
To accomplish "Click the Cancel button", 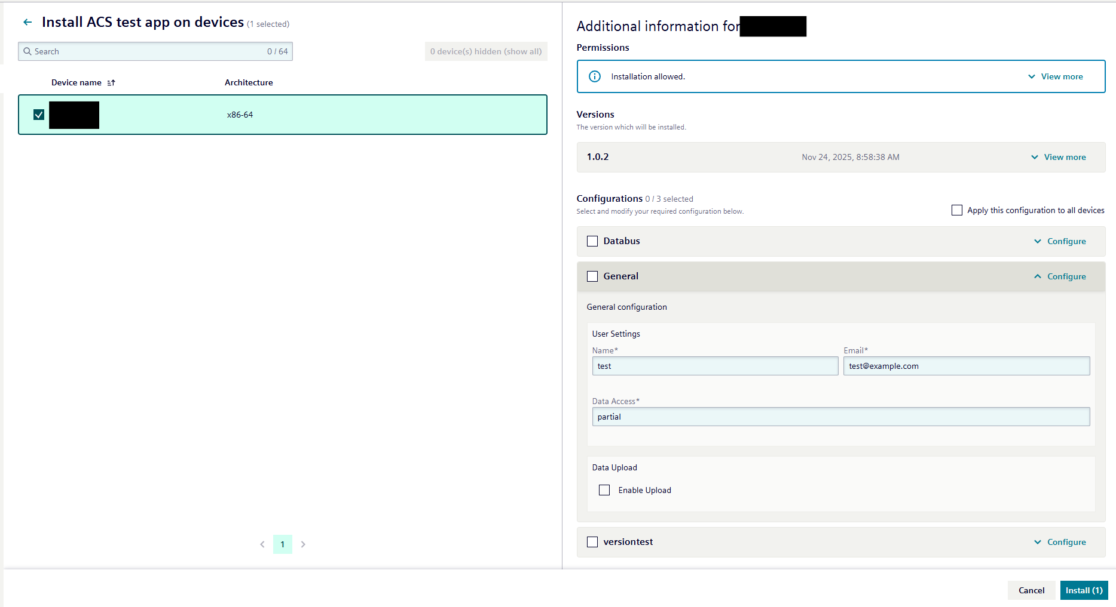I will (x=1031, y=590).
